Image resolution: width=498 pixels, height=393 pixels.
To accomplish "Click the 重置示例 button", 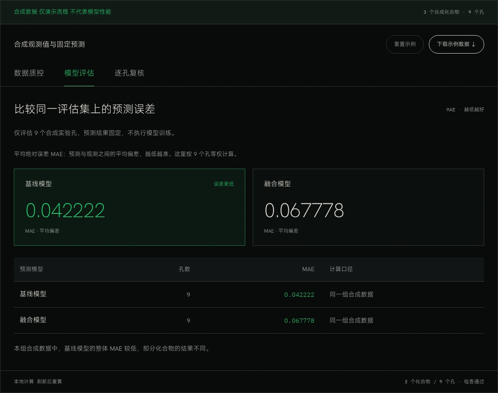I will tap(405, 44).
